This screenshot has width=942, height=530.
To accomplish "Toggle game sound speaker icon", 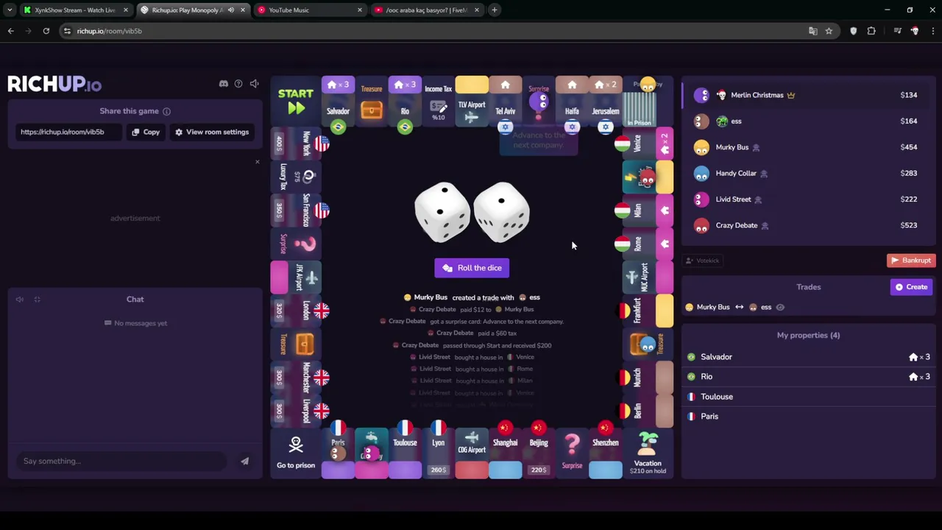I will coord(254,84).
